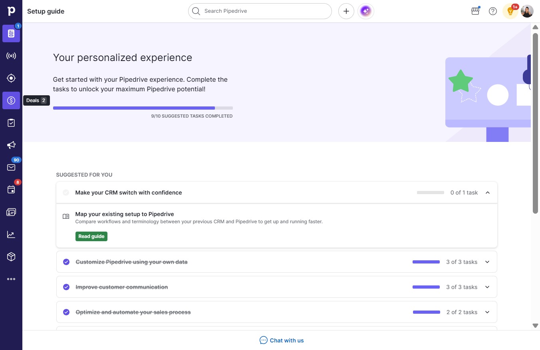Click the 0 of 1 task progress bar
Viewport: 540px width, 350px height.
(x=431, y=193)
